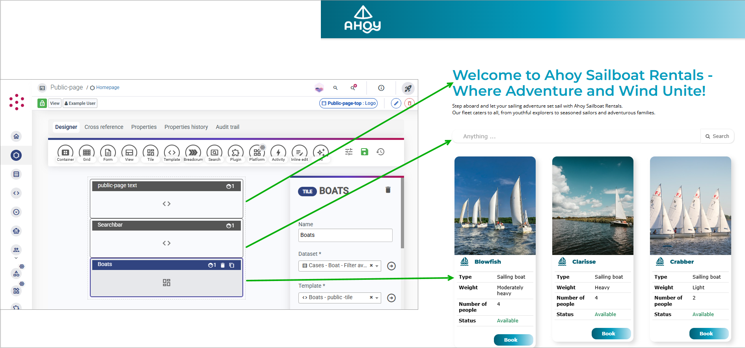745x348 pixels.
Task: Select the Container tool icon
Action: pos(65,153)
